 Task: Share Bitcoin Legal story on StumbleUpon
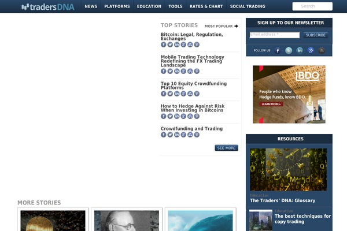pyautogui.click(x=190, y=44)
